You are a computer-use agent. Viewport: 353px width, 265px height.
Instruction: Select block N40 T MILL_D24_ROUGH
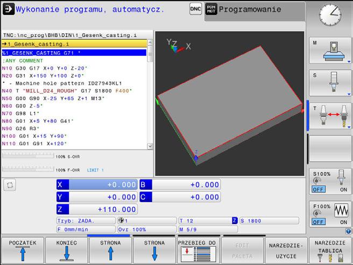pyautogui.click(x=74, y=91)
